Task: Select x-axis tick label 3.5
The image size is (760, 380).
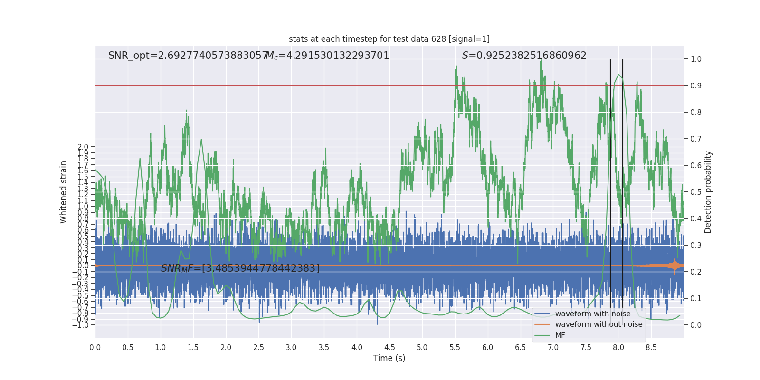Action: pyautogui.click(x=324, y=348)
